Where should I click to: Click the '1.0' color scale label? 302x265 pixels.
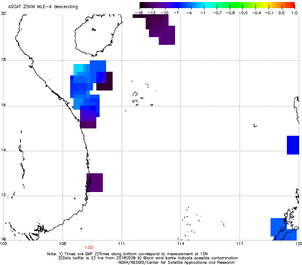pos(295,13)
